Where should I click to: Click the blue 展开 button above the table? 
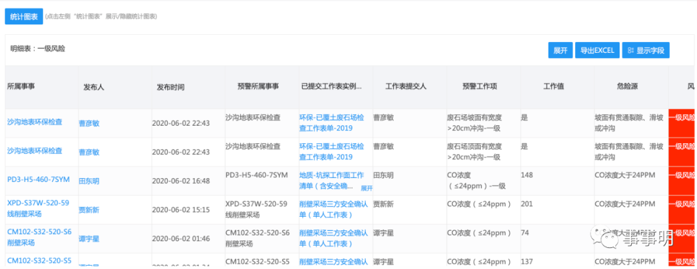(x=560, y=50)
